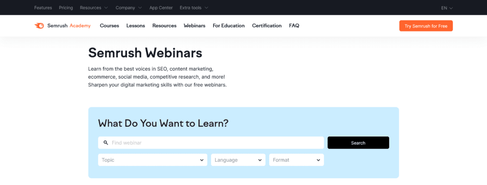Screen dimensions: 487x185
Task: Open the Pricing page link
Action: [x=66, y=8]
